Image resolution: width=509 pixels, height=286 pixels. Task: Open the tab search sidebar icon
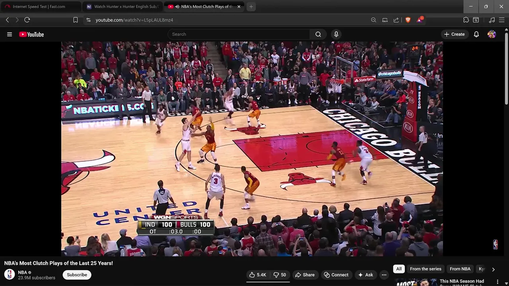point(476,20)
